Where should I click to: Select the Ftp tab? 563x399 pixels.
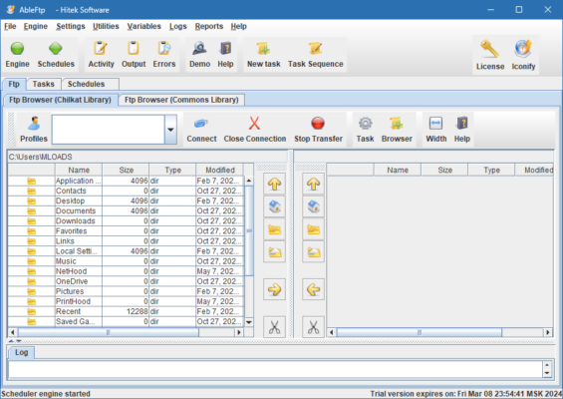14,84
